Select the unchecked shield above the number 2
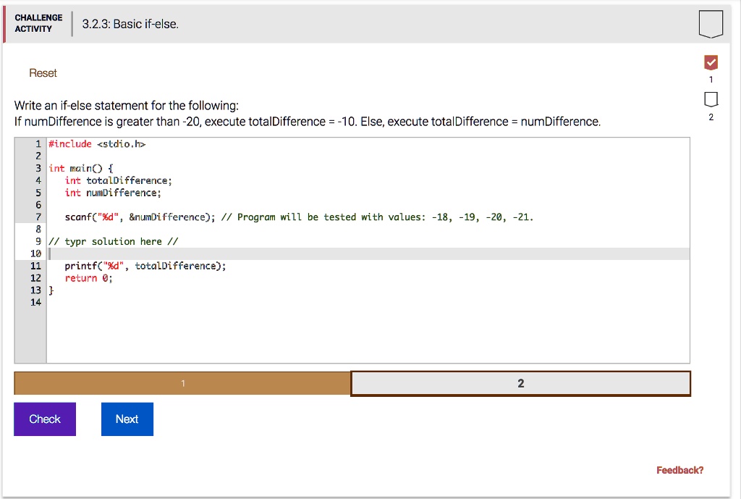The width and height of the screenshot is (741, 499). click(711, 100)
